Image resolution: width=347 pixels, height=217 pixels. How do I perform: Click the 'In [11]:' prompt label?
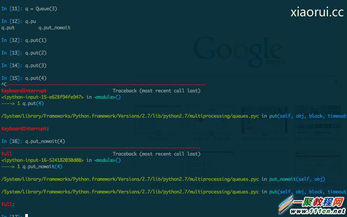12,9
